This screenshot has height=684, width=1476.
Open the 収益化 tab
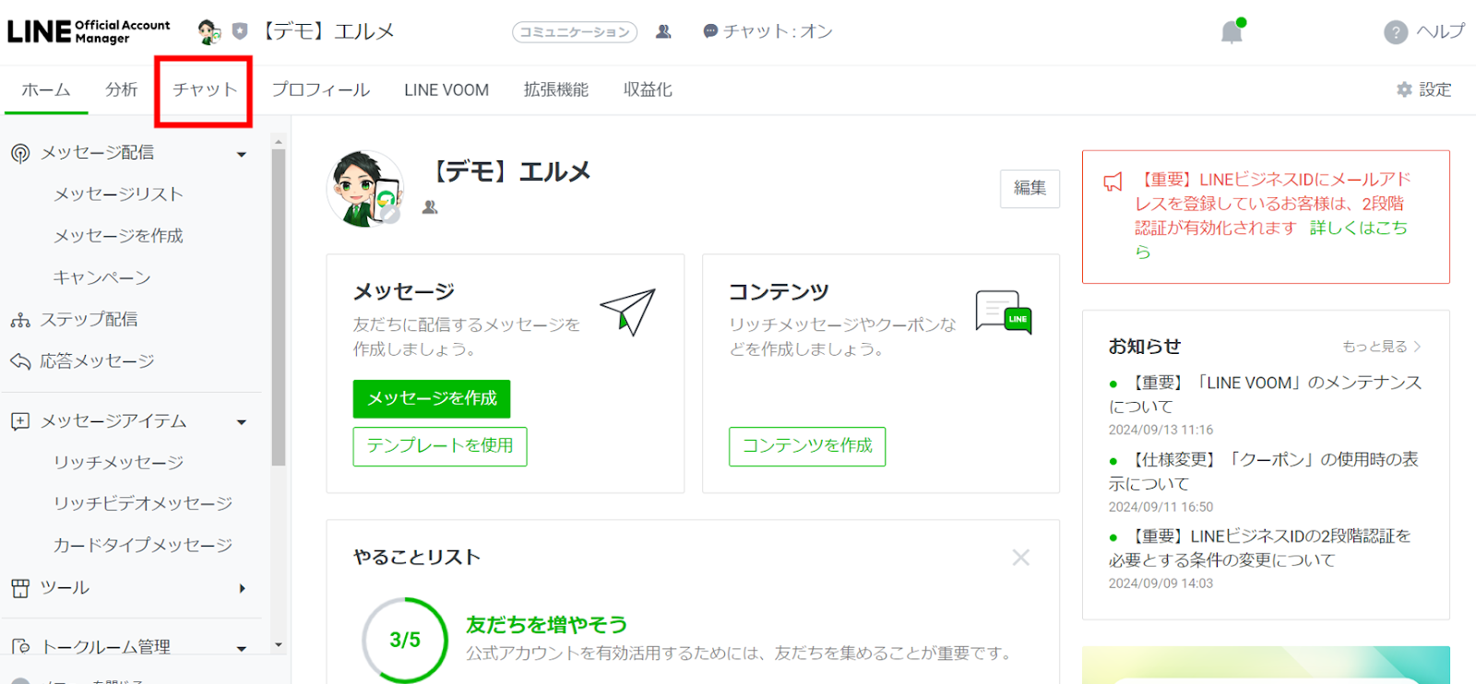648,90
